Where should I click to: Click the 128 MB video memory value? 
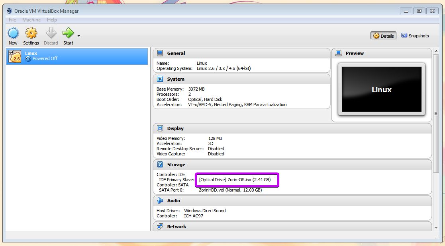point(215,138)
